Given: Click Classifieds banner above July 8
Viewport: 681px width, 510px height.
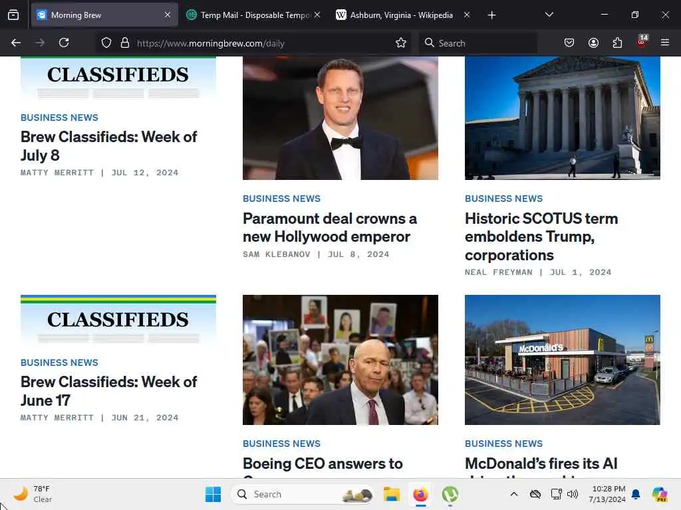Looking at the screenshot, I should [118, 78].
